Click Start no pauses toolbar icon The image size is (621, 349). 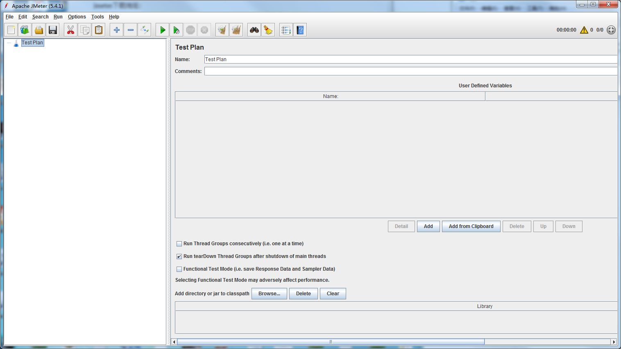click(x=176, y=30)
